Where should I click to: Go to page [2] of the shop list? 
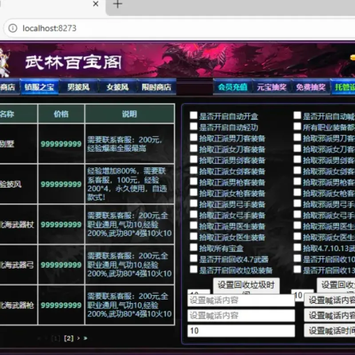tap(69, 338)
